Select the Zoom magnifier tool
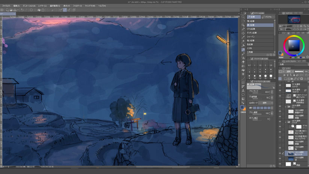Image resolution: width=309 pixels, height=174 pixels. [x=243, y=17]
